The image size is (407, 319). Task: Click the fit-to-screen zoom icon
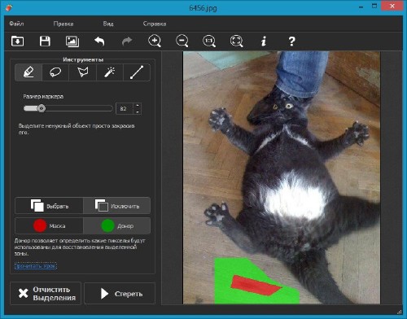pos(237,42)
